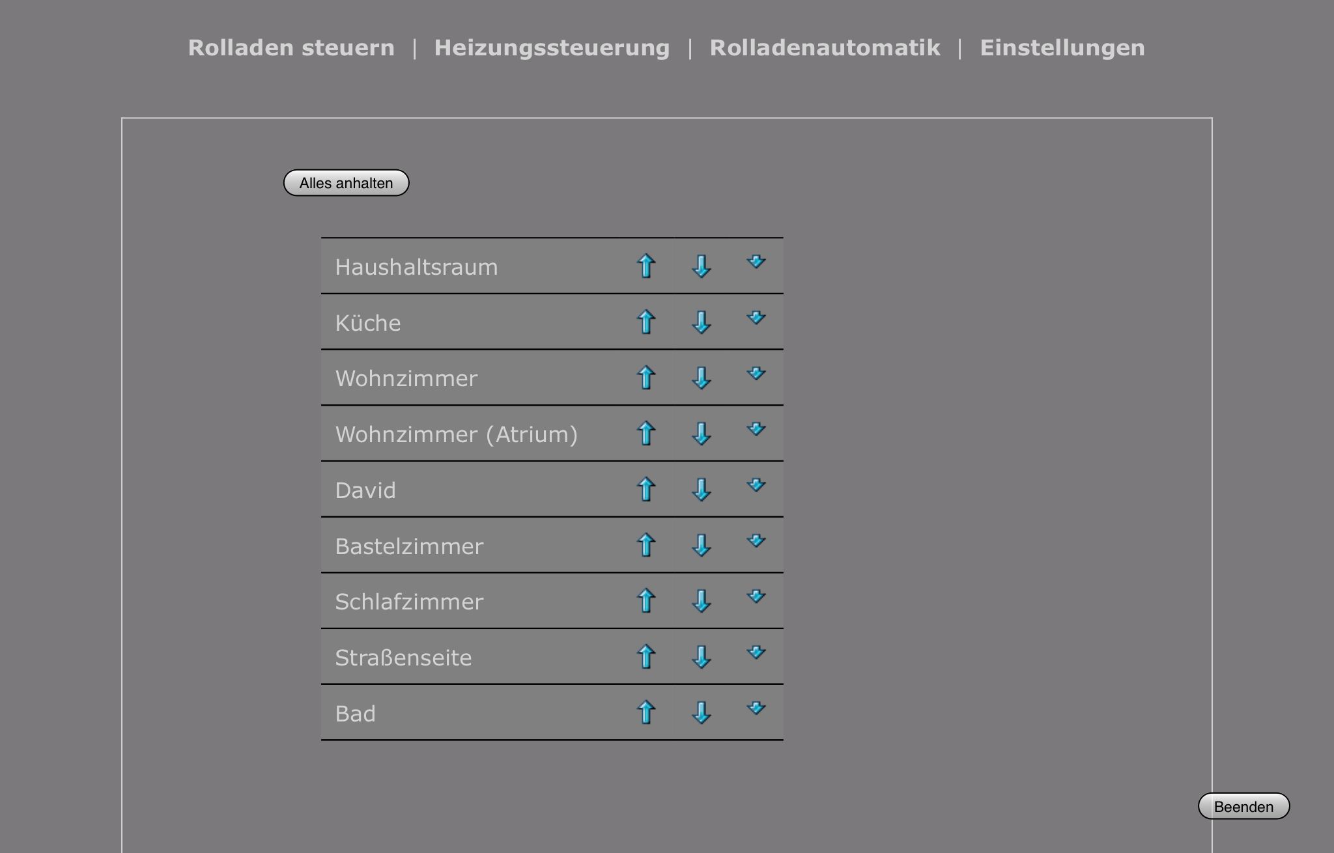Open Einstellungen from top navigation
The height and width of the screenshot is (853, 1334).
coord(1062,48)
